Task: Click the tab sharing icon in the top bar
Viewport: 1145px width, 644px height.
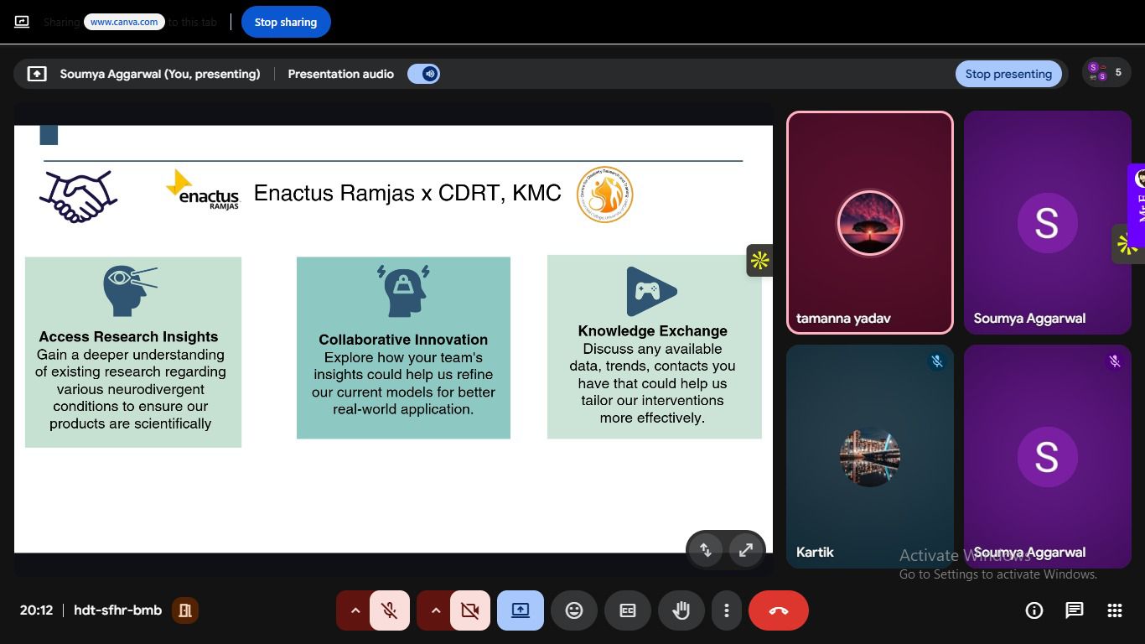Action: click(22, 22)
